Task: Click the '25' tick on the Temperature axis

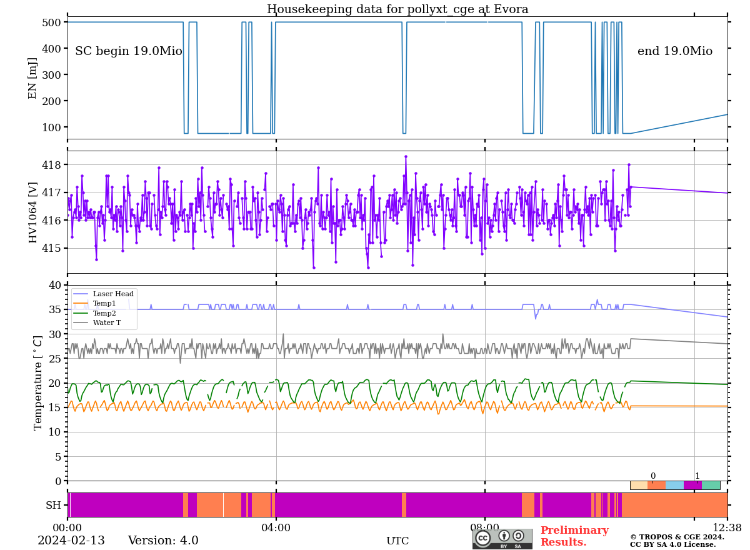Action: 55,359
